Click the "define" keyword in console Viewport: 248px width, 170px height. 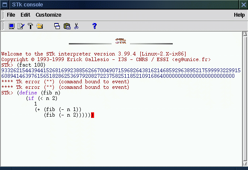(28, 93)
